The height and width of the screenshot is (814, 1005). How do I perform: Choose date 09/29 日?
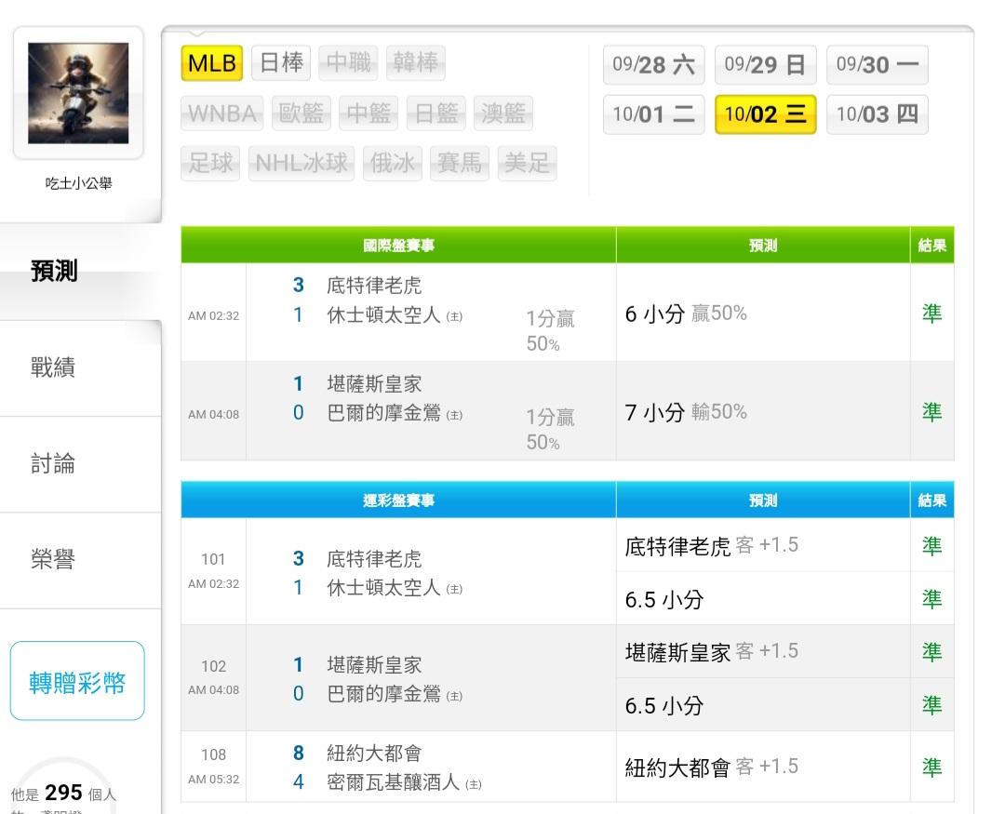coord(765,65)
